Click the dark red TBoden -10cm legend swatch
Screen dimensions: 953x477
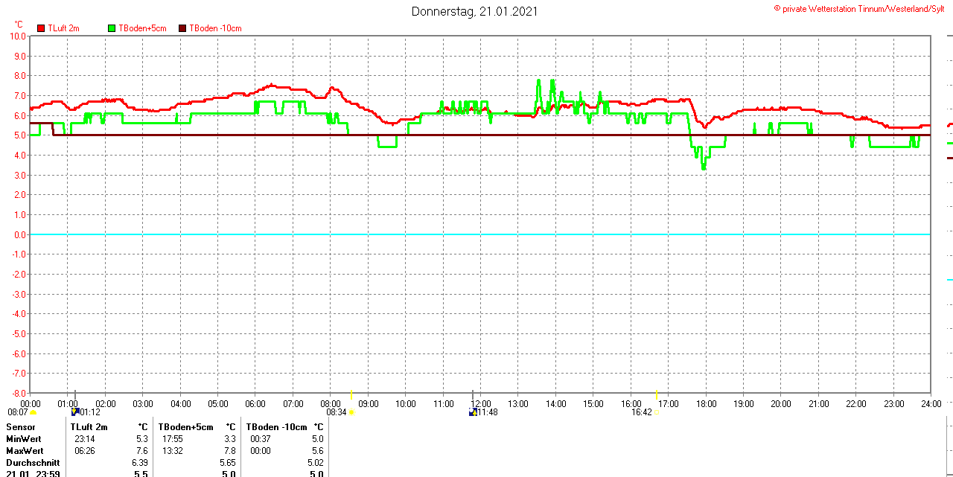pos(183,28)
